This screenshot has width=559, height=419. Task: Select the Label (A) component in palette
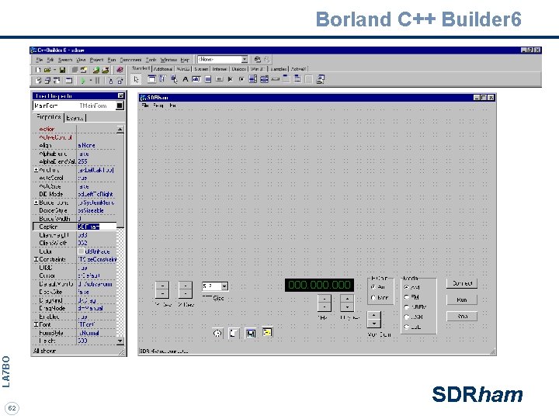(185, 79)
